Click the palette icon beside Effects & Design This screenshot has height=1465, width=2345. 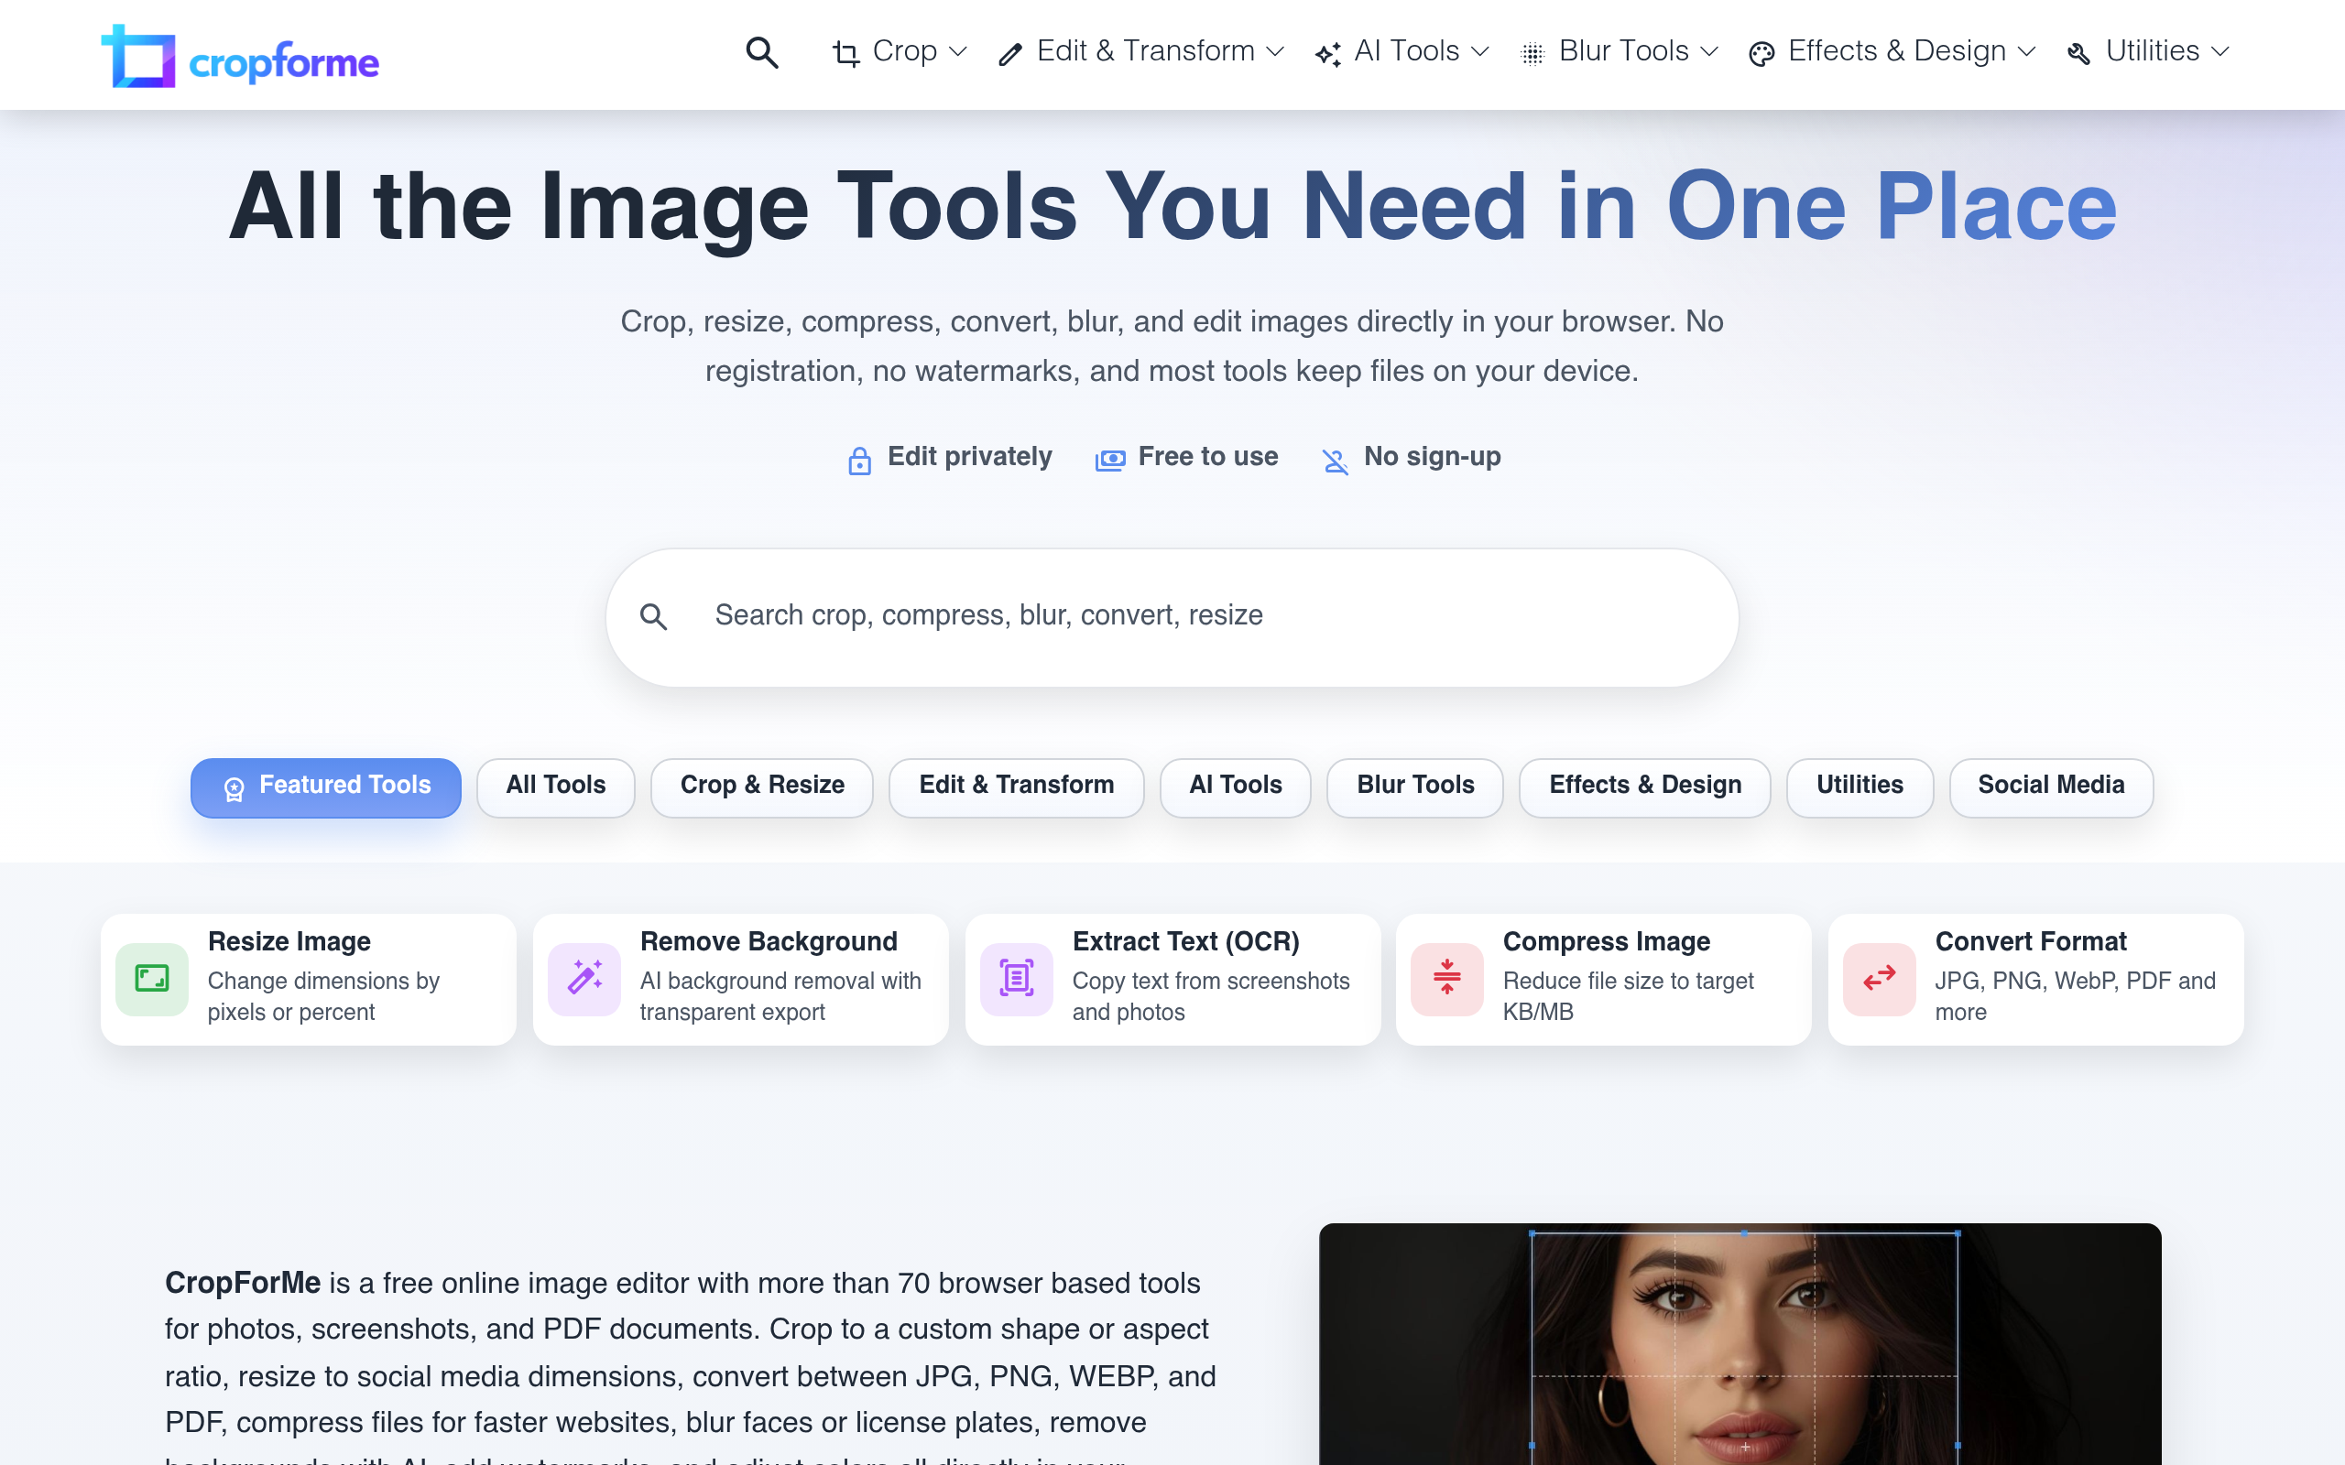point(1761,54)
